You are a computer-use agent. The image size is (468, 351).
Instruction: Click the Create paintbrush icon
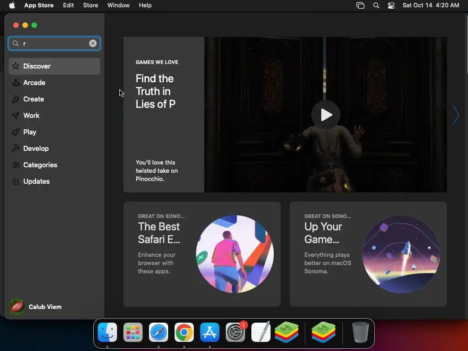click(x=16, y=99)
